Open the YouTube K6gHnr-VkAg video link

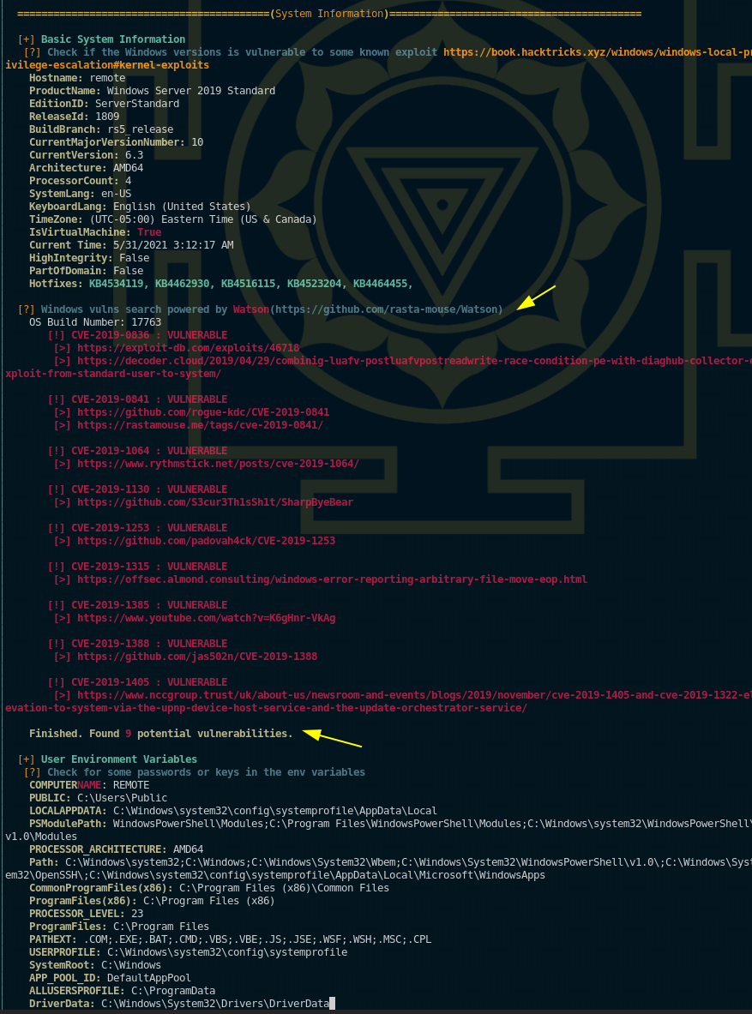pyautogui.click(x=206, y=618)
